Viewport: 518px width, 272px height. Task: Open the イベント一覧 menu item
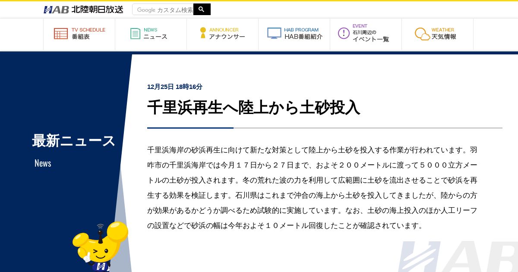(x=366, y=34)
